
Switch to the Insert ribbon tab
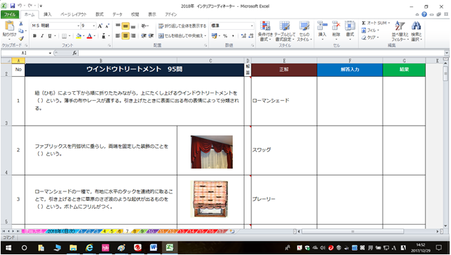(48, 15)
